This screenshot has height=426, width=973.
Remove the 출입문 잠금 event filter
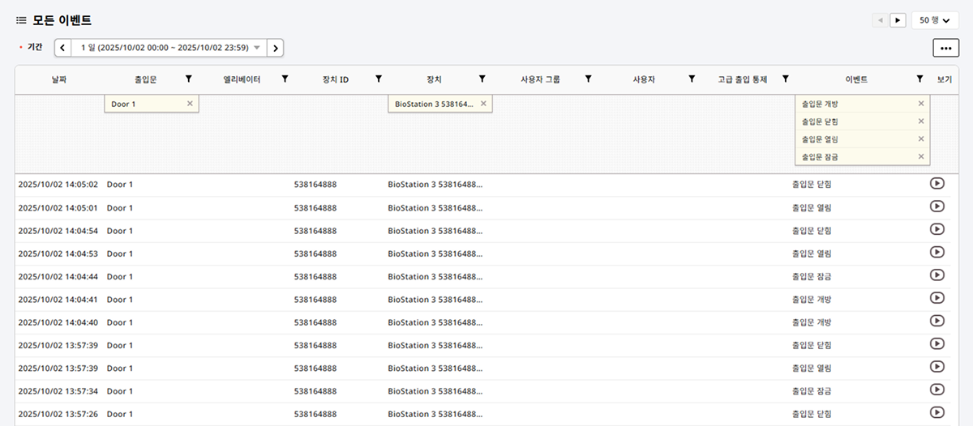coord(920,156)
